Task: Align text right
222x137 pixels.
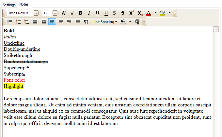Action: (x=69, y=22)
